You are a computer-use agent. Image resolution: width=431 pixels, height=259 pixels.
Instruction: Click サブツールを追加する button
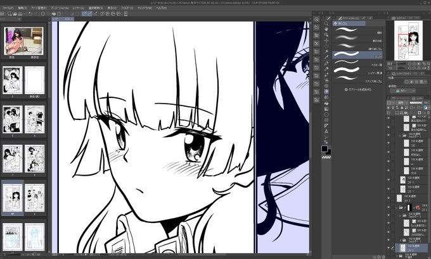point(358,90)
